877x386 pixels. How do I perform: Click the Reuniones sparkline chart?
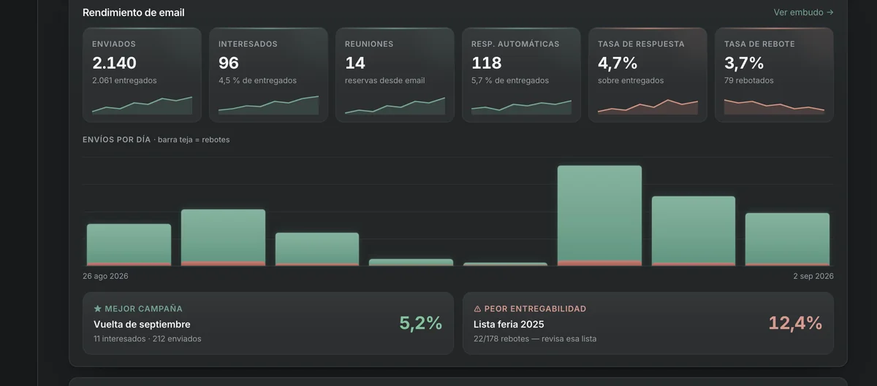(x=395, y=105)
